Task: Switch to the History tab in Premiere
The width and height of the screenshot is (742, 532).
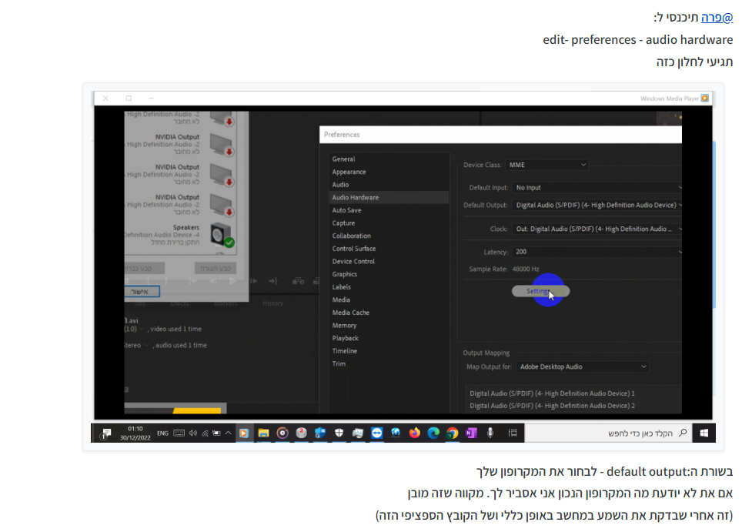Action: pyautogui.click(x=273, y=303)
